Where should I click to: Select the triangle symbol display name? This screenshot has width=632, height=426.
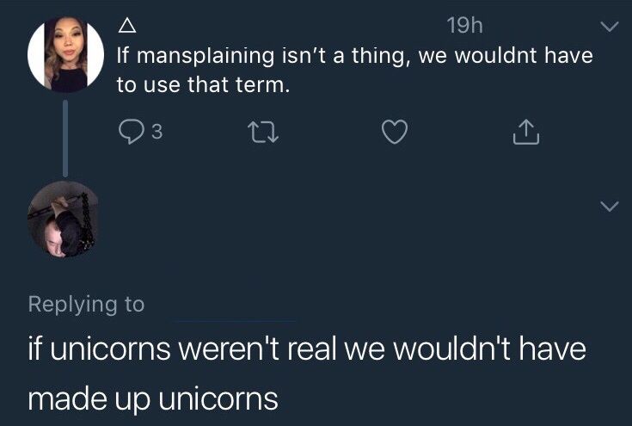[x=127, y=26]
